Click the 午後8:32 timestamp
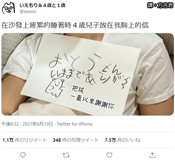The image size is (175, 160). (10, 124)
